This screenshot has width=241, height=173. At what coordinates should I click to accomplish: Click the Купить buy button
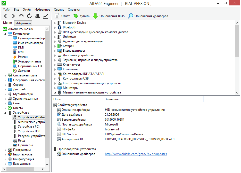(x=81, y=16)
